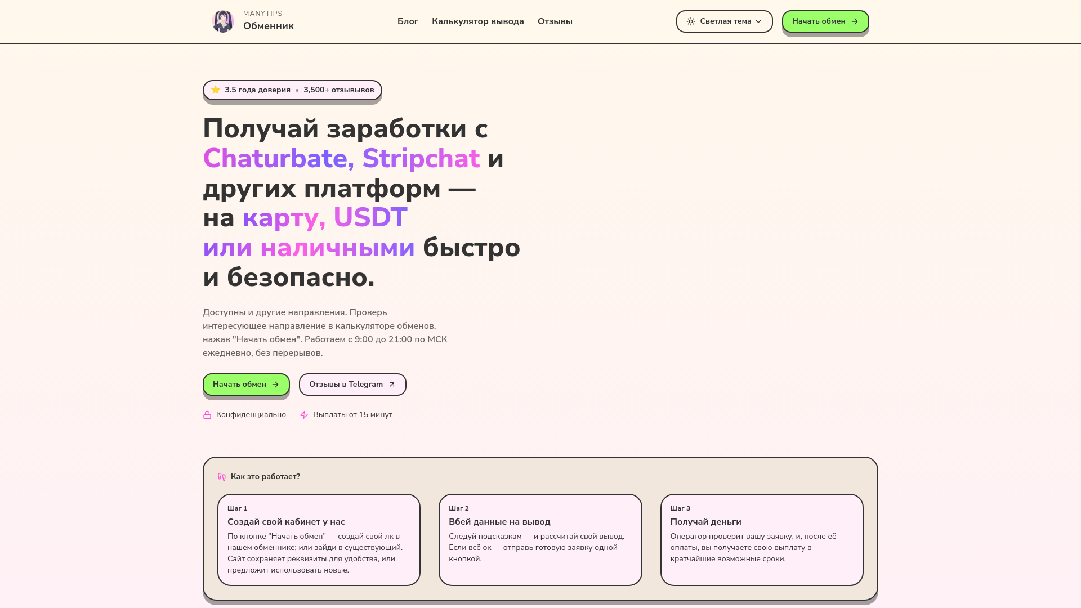Go to Отзывы in the header

pyautogui.click(x=555, y=21)
